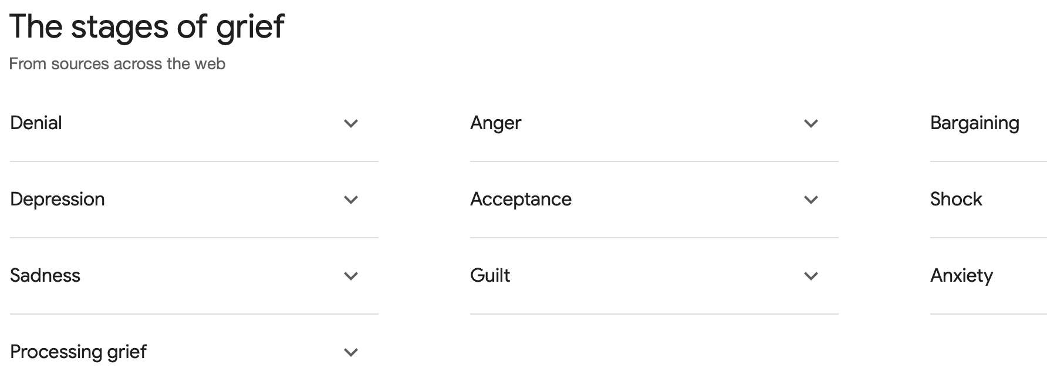Viewport: 1047px width, 378px height.
Task: Select the Anger stage label
Action: pyautogui.click(x=495, y=123)
